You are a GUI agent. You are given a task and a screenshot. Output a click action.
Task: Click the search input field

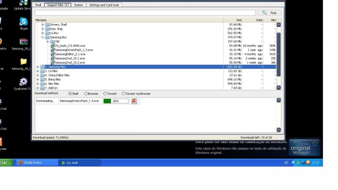coord(145,13)
